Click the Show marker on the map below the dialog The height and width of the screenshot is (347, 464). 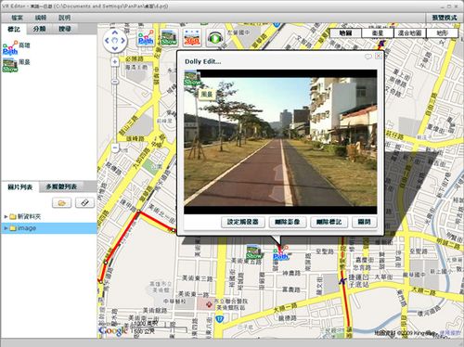(x=253, y=252)
